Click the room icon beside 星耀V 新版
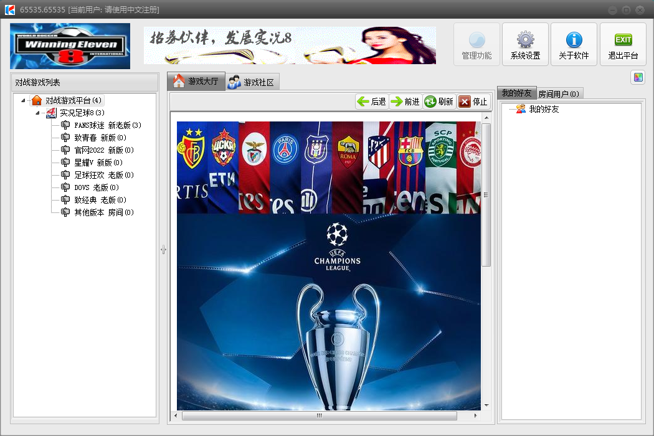 tap(65, 163)
